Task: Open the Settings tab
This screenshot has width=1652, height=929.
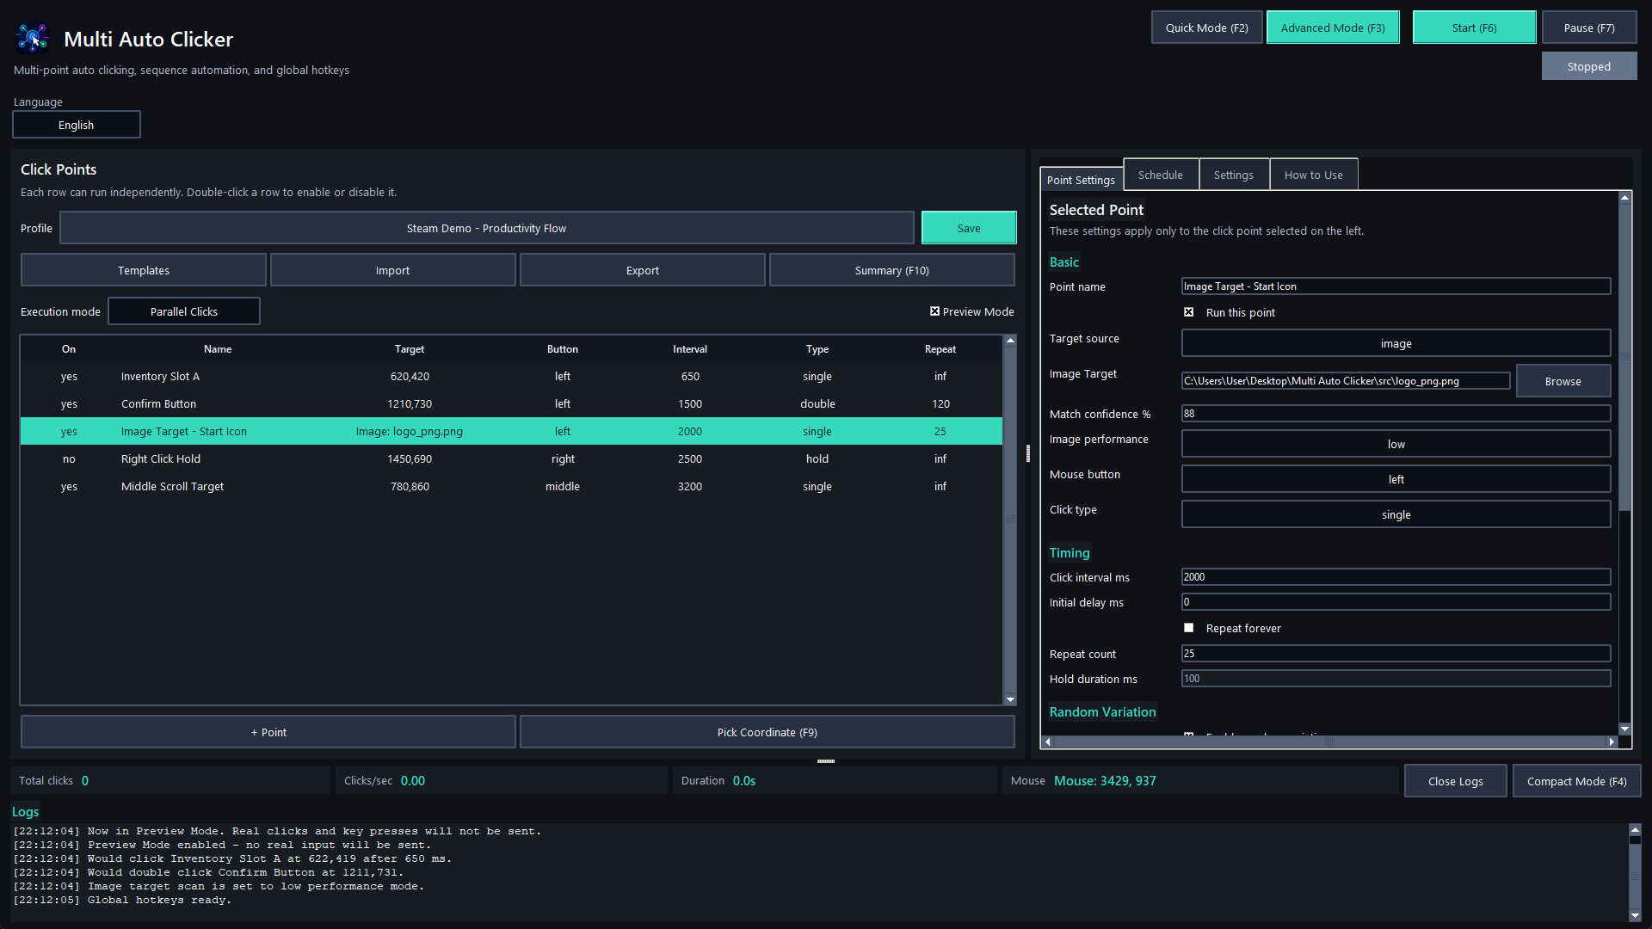Action: click(1233, 175)
